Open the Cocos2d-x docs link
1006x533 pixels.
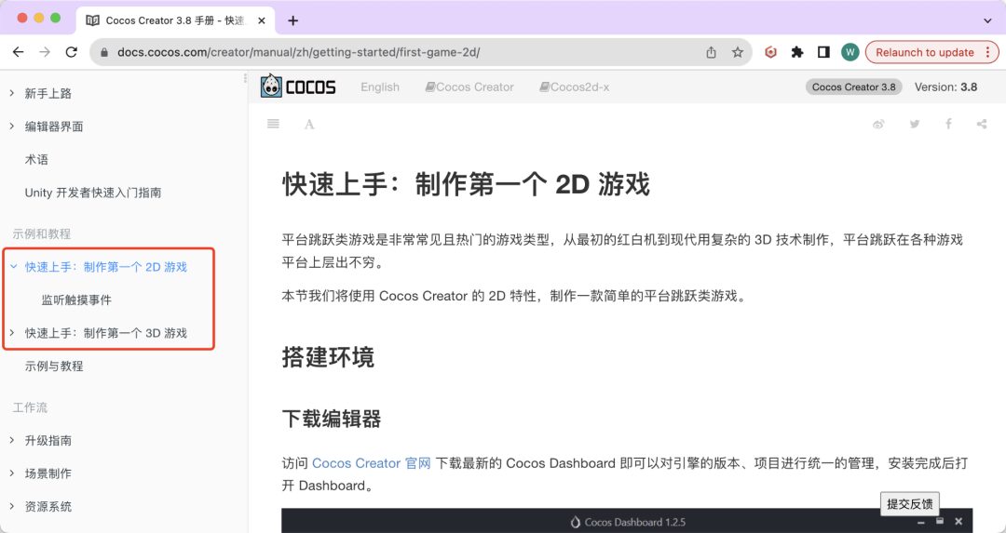tap(574, 87)
